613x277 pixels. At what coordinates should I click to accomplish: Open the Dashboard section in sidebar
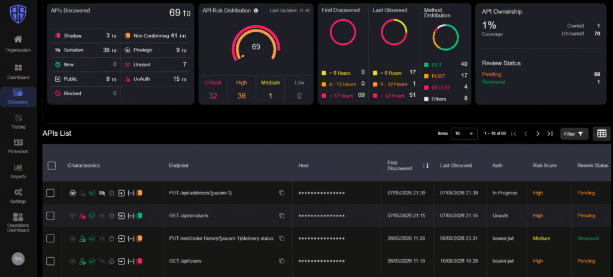coord(18,72)
